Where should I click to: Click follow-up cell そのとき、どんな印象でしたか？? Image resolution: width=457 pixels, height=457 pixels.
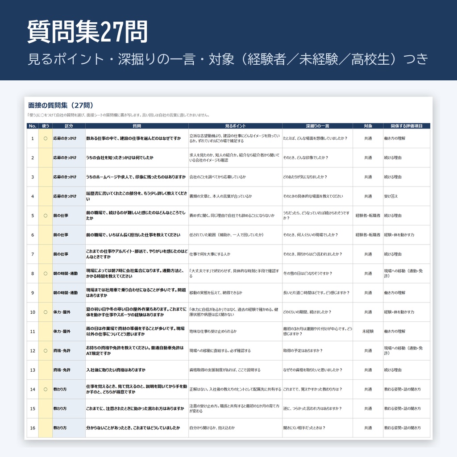tap(317, 158)
